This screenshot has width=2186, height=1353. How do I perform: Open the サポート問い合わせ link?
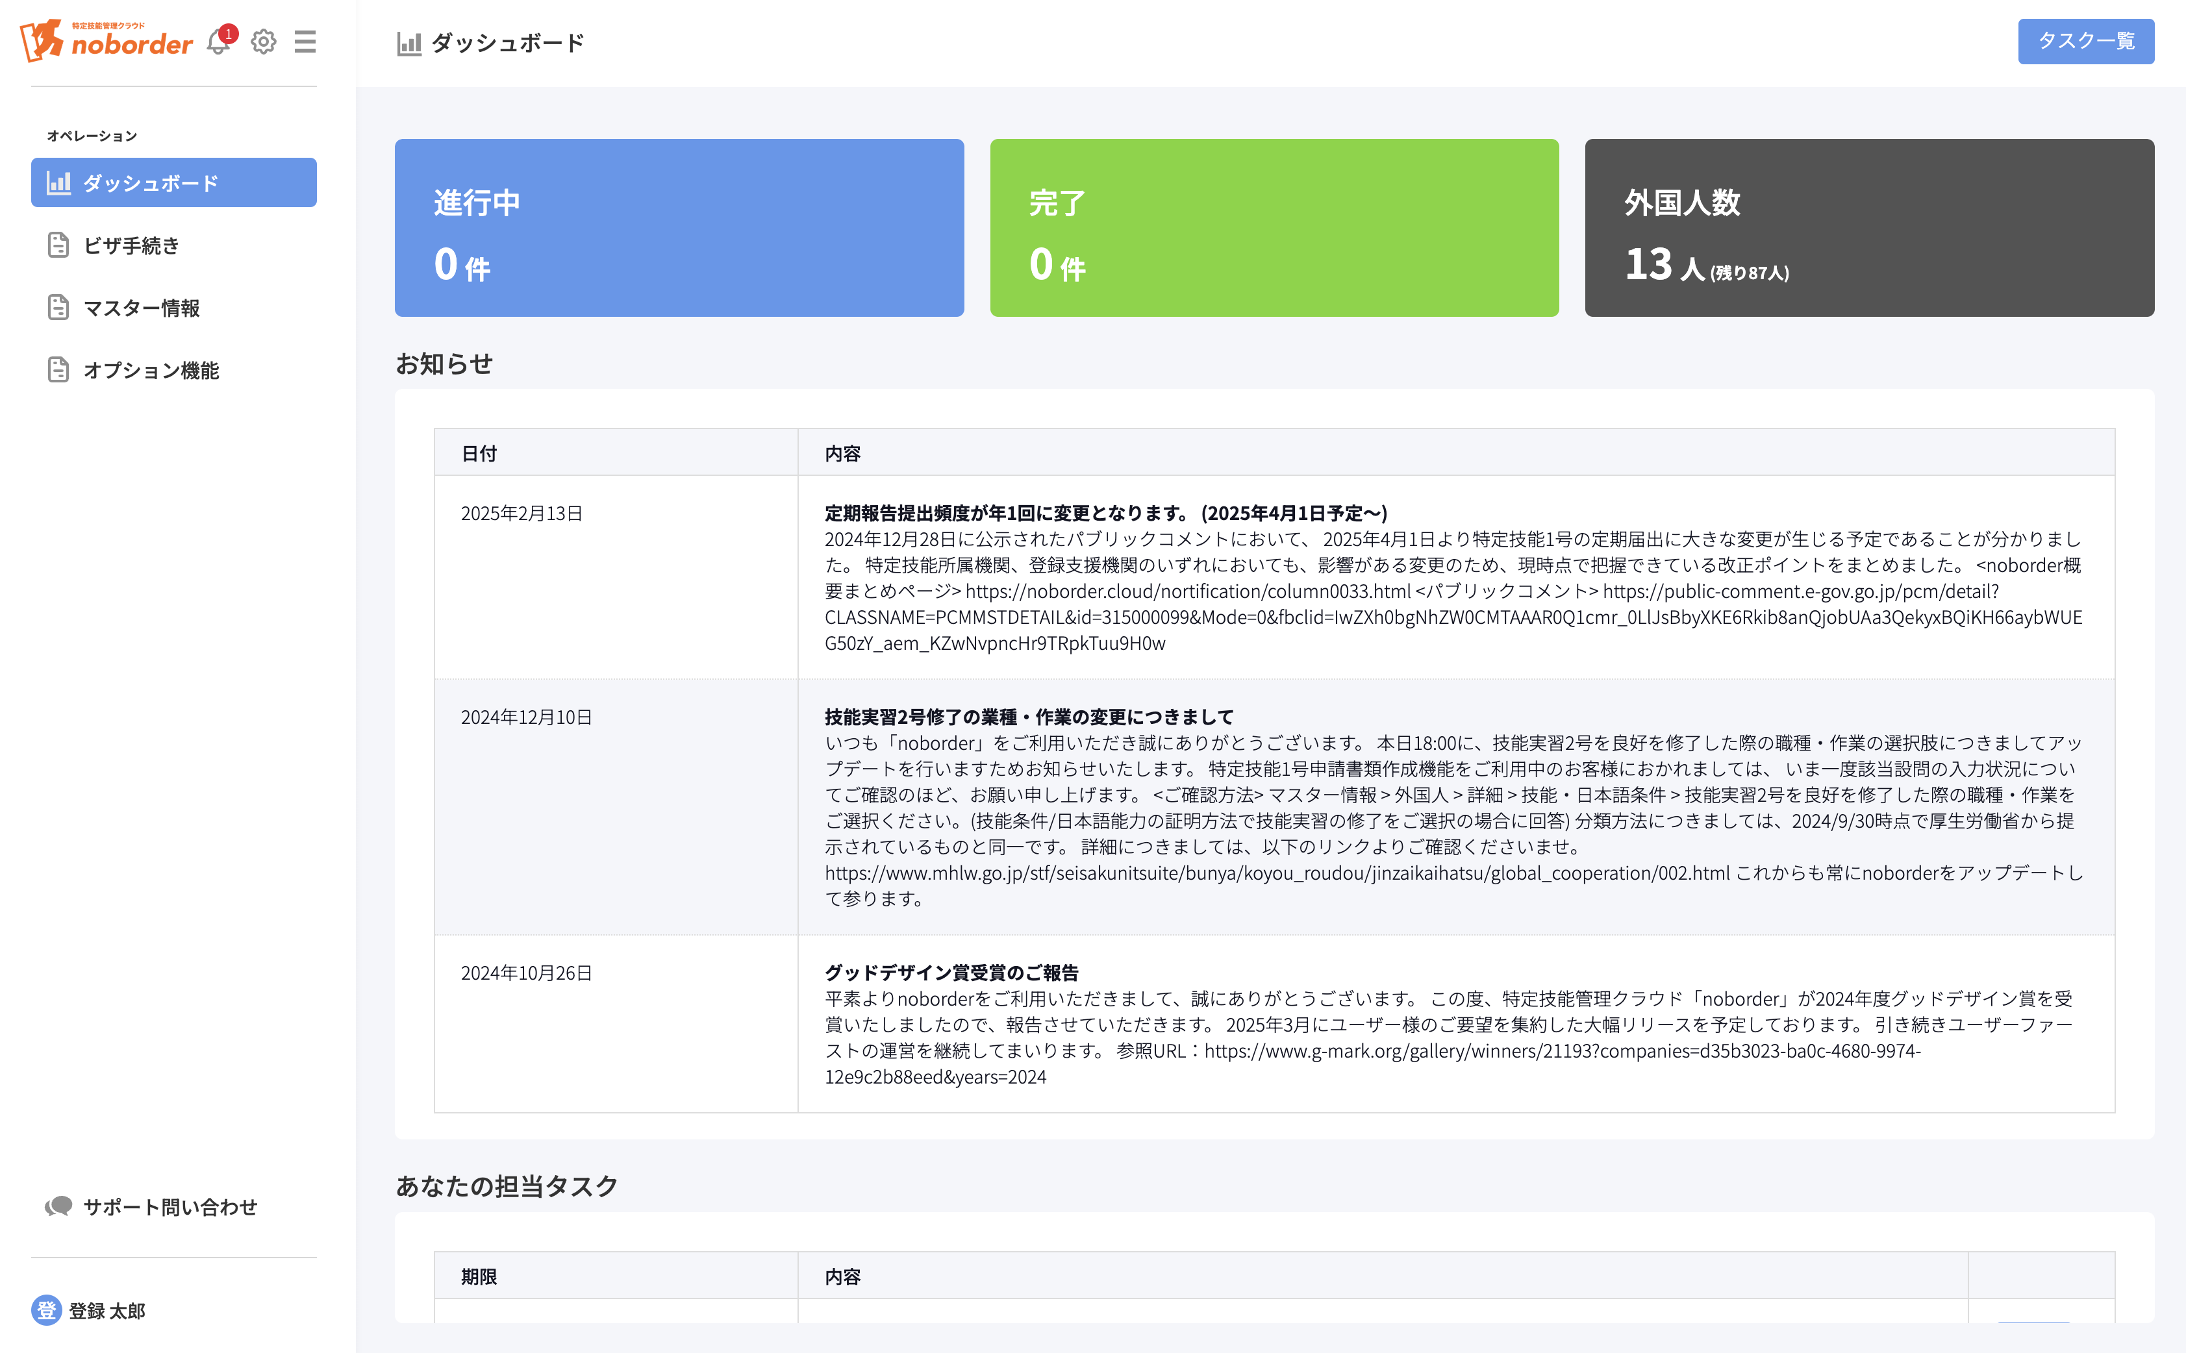pyautogui.click(x=170, y=1206)
